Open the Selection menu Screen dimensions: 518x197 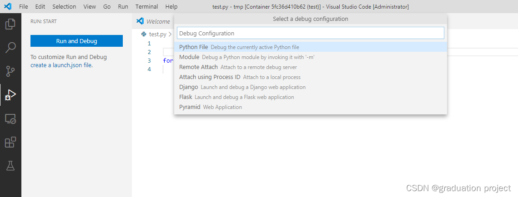pos(64,7)
